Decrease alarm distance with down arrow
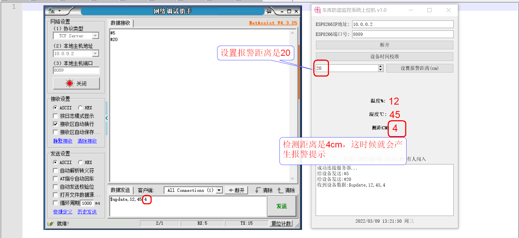This screenshot has height=238, width=519. point(381,70)
